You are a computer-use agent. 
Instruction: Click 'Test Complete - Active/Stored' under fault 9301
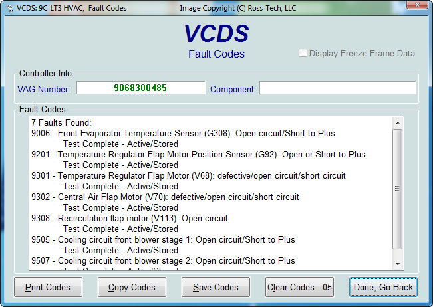coord(120,186)
